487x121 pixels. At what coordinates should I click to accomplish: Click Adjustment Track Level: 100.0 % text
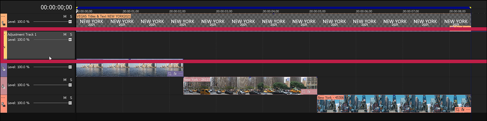(19, 40)
